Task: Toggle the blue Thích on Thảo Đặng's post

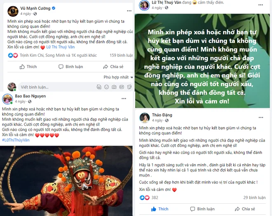Action: [159, 209]
